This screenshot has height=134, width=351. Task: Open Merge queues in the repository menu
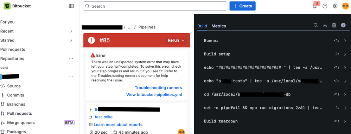point(21,123)
